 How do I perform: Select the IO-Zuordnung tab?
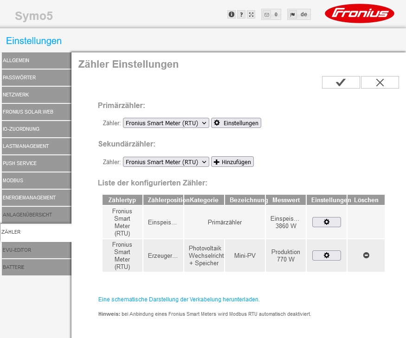(x=37, y=129)
